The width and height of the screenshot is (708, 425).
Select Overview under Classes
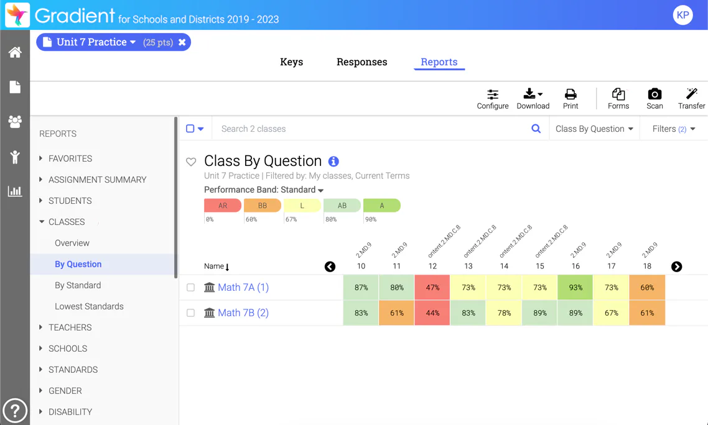click(72, 243)
